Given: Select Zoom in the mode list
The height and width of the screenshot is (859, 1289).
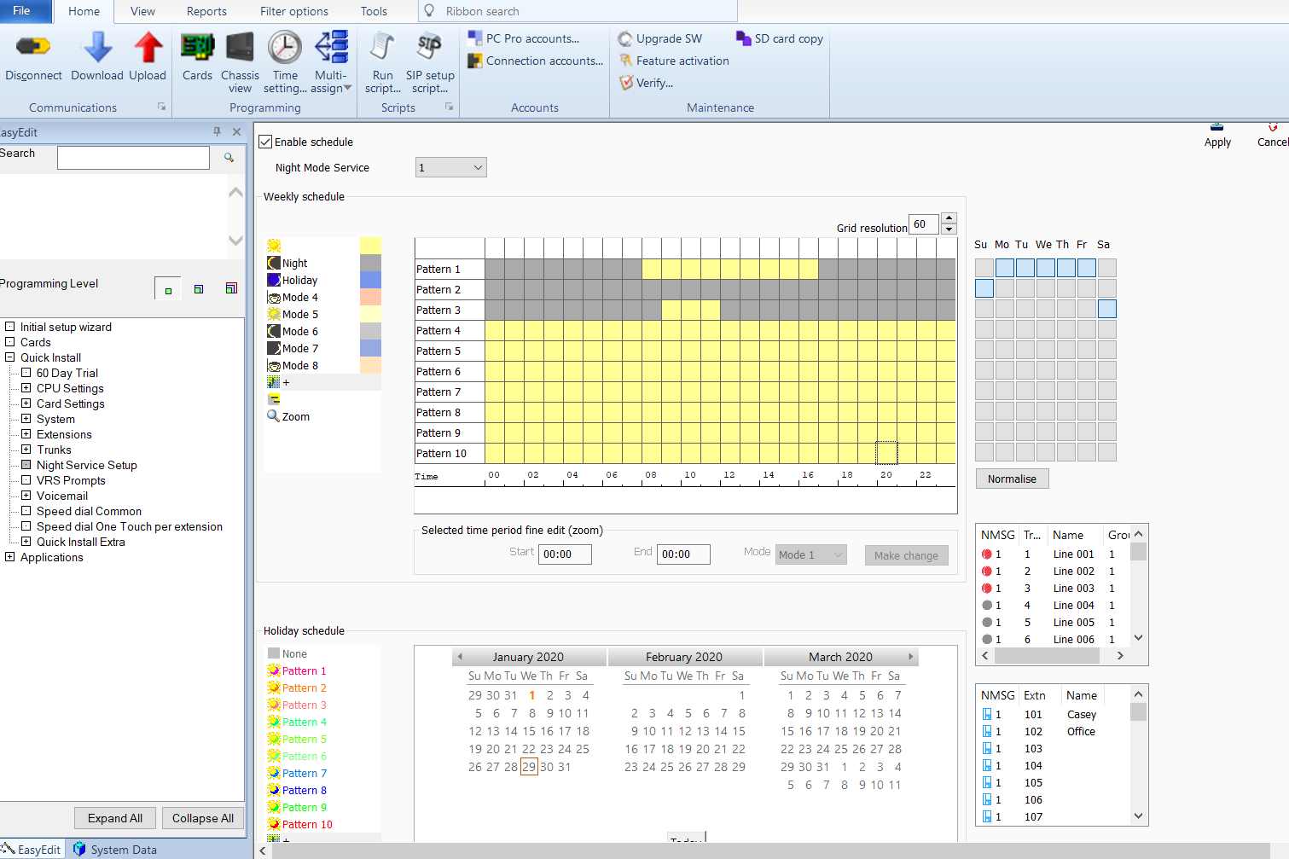Looking at the screenshot, I should 288,416.
